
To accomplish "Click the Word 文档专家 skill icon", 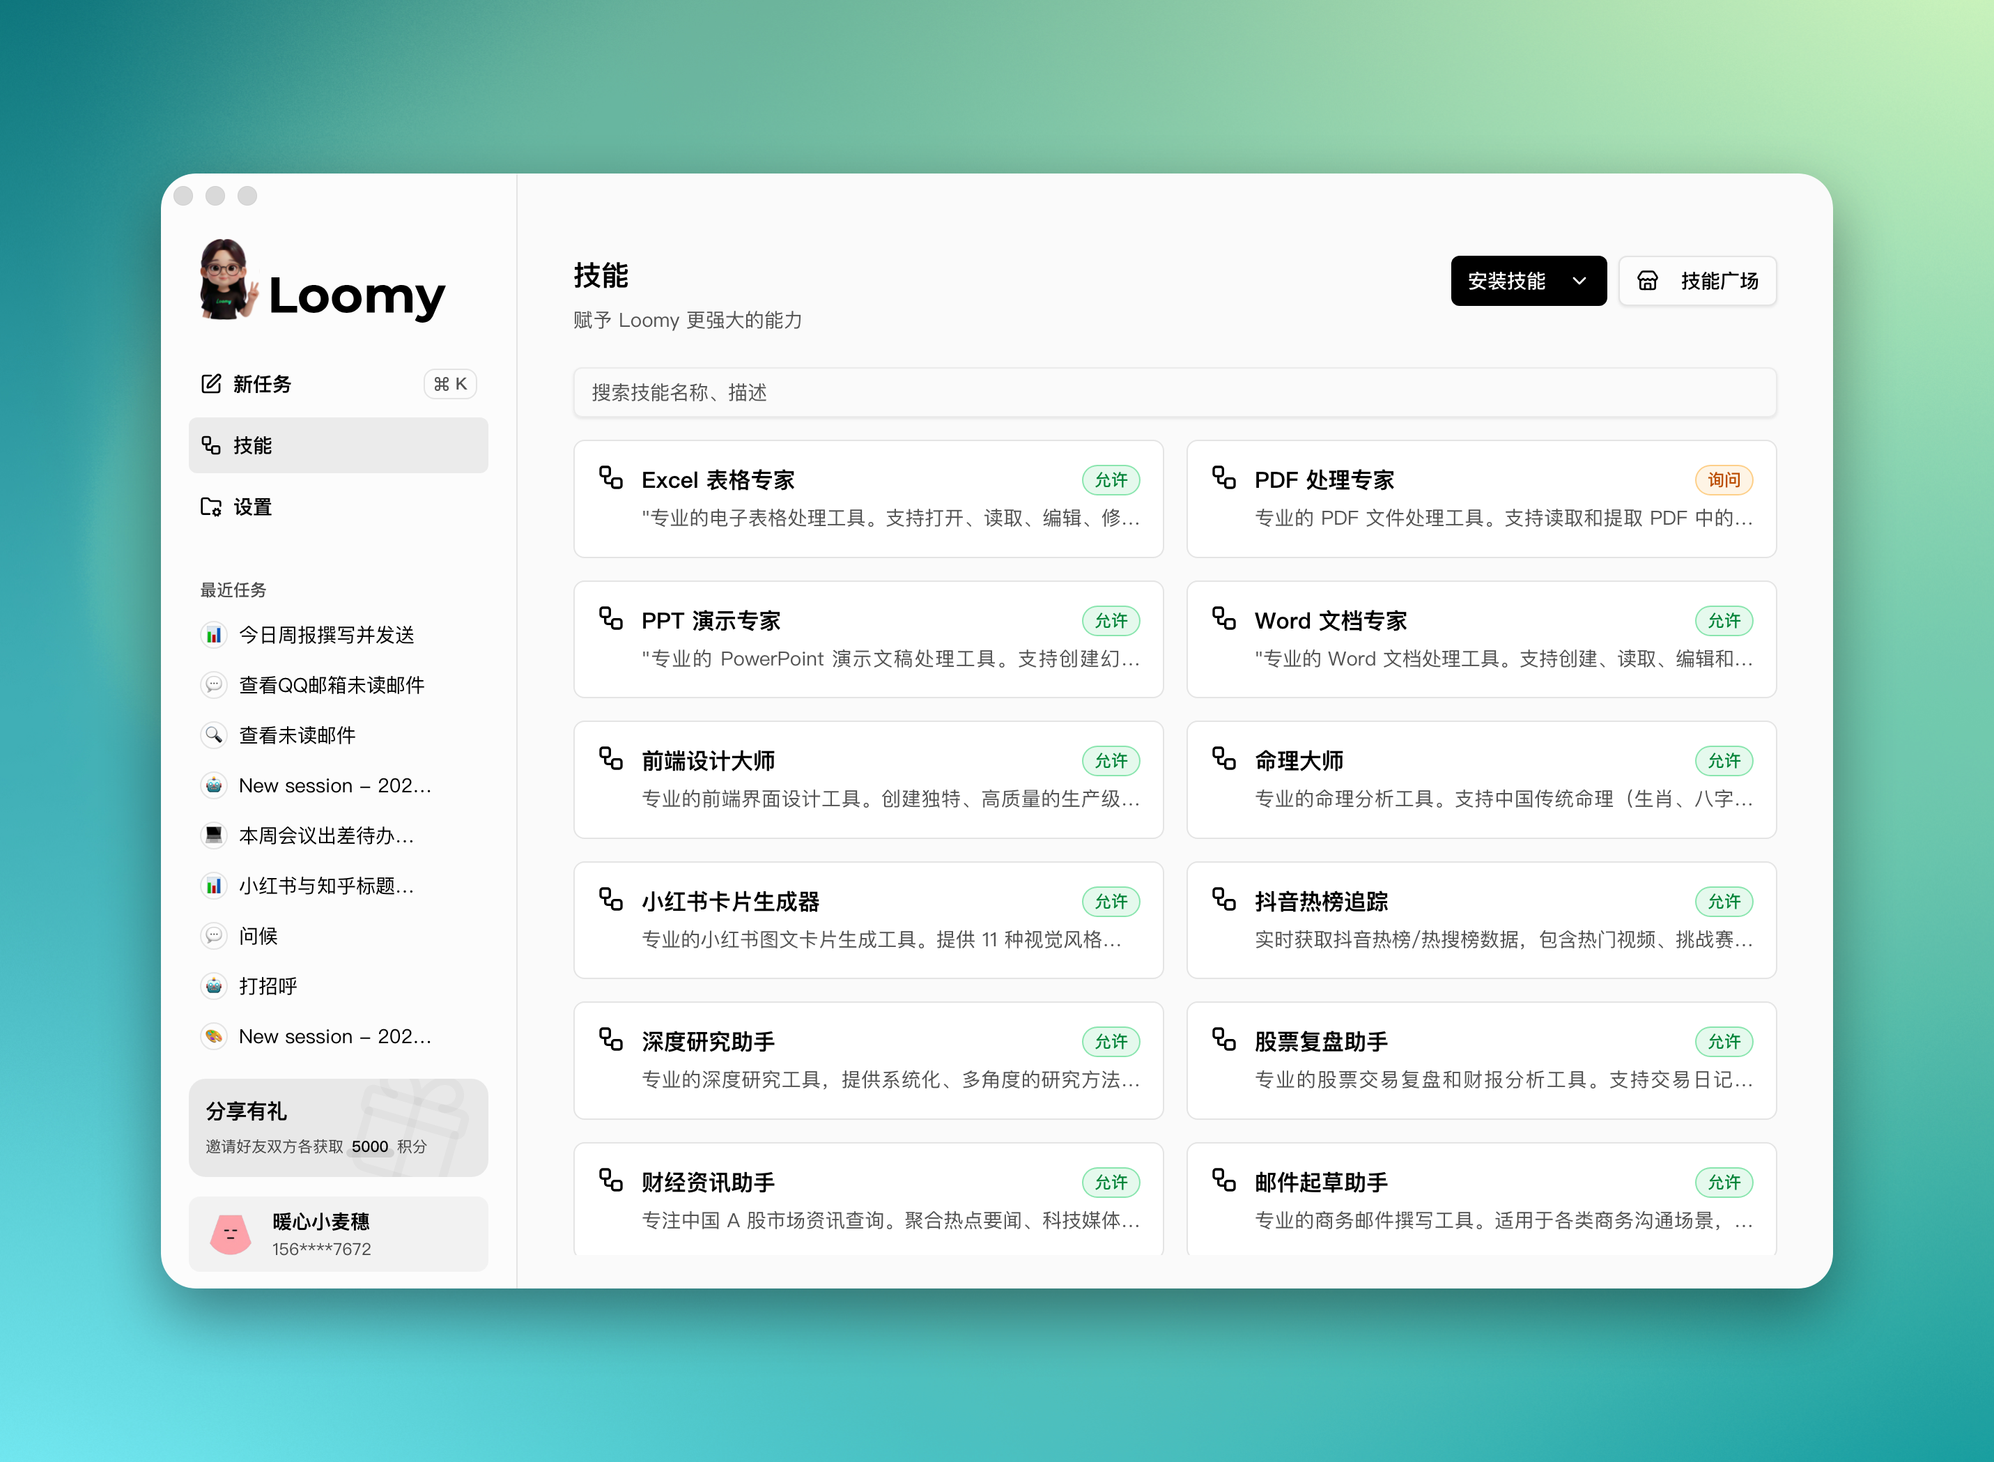I will [x=1224, y=620].
